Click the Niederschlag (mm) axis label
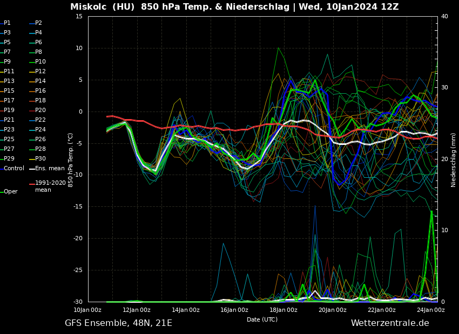 click(454, 160)
